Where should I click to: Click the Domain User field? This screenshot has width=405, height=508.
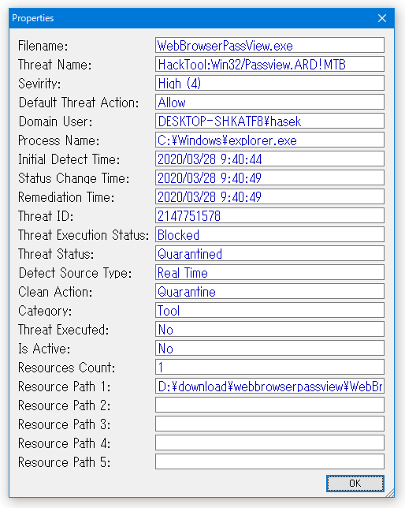tap(269, 121)
